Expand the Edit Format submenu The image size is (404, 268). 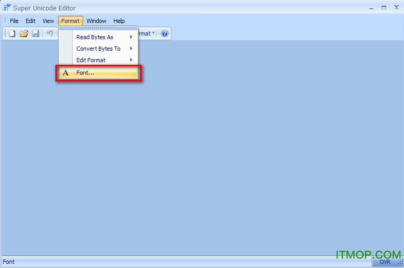point(98,60)
